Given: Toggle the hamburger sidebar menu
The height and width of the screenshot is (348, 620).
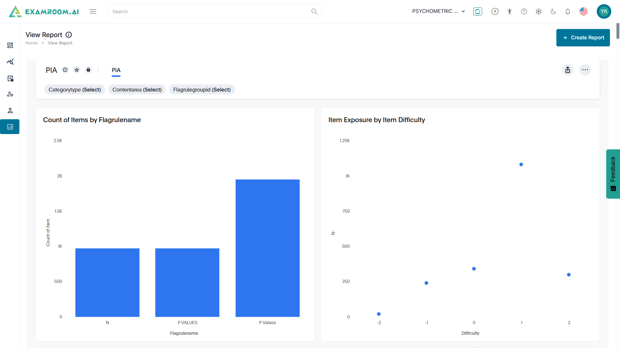Looking at the screenshot, I should tap(93, 12).
